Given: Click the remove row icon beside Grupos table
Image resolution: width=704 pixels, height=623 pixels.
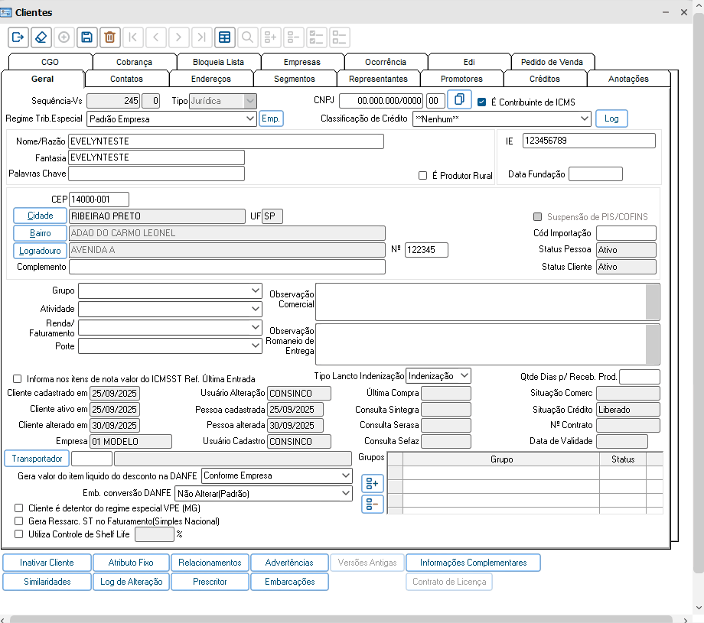Looking at the screenshot, I should (x=373, y=504).
